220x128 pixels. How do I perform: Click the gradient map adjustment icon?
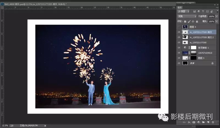185,48
